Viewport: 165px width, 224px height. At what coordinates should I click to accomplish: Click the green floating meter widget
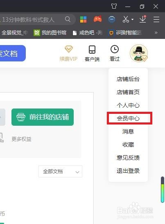point(163,190)
